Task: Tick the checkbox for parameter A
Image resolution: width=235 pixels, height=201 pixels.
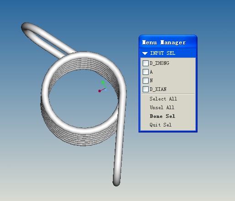Action: click(145, 72)
